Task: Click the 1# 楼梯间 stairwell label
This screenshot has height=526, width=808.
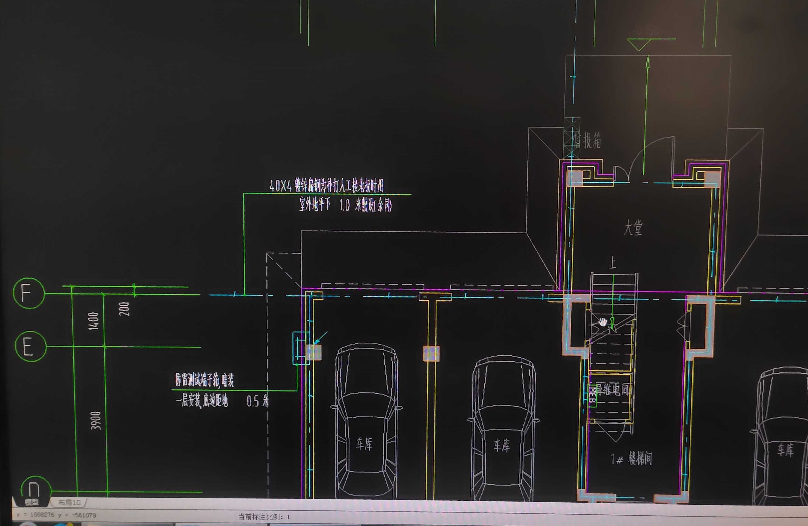Action: pyautogui.click(x=631, y=458)
